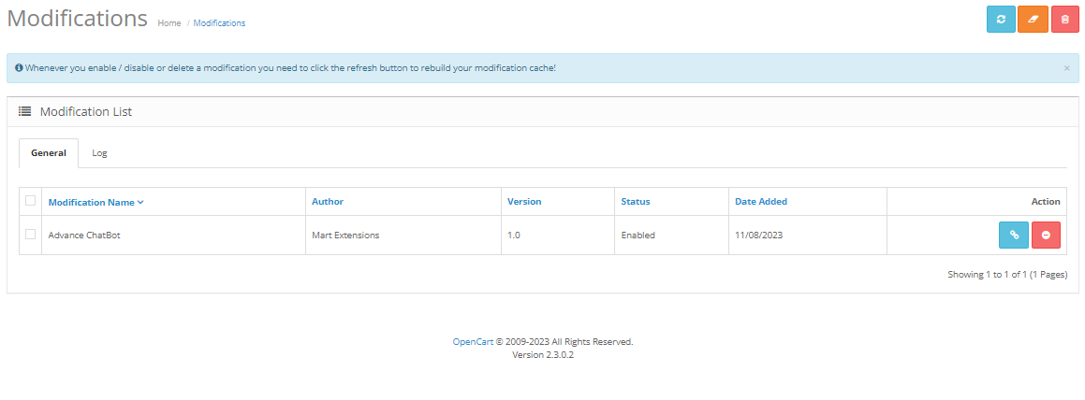Click the Version 2.3.0.2 footer text
The width and height of the screenshot is (1085, 400).
click(543, 354)
